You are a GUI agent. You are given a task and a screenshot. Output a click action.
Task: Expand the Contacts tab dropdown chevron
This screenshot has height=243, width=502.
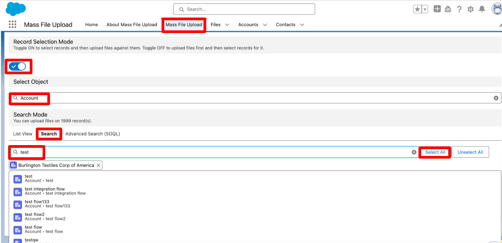coord(302,25)
